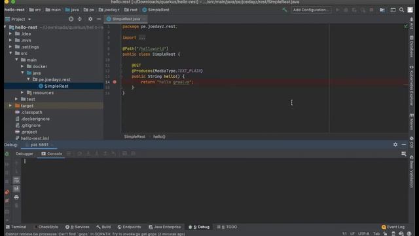Image resolution: width=419 pixels, height=236 pixels.
Task: Click the SimpleRest breadcrumb in the navigation bar
Action: click(x=156, y=10)
